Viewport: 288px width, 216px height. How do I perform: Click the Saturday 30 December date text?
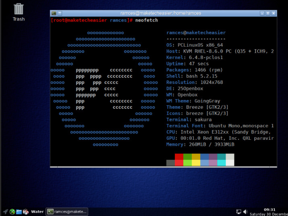click(x=269, y=214)
